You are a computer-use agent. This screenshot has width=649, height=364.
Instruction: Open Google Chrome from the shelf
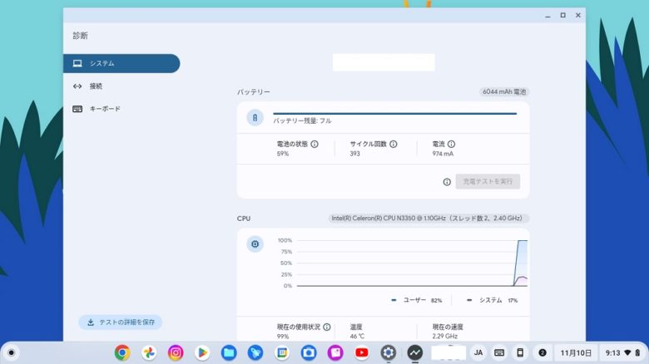coord(122,352)
